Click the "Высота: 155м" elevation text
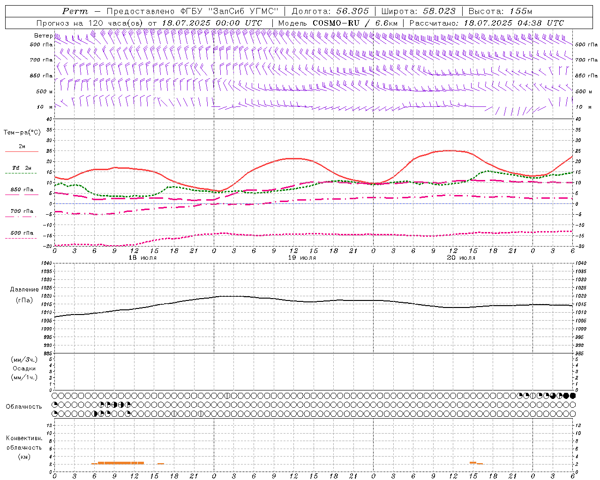Viewport: 600px width, 480px height. point(500,11)
